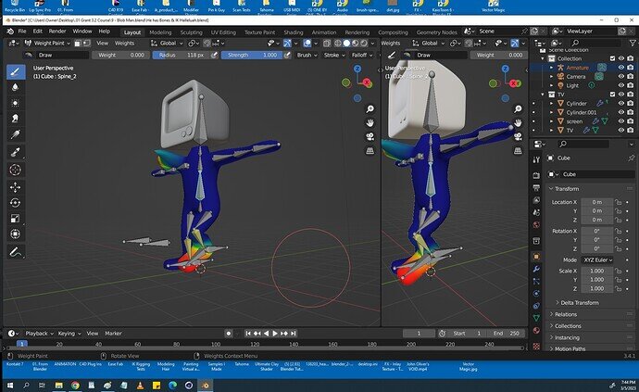Hide Camera object via eye icon
Viewport: 639px width, 392px height.
tap(621, 77)
